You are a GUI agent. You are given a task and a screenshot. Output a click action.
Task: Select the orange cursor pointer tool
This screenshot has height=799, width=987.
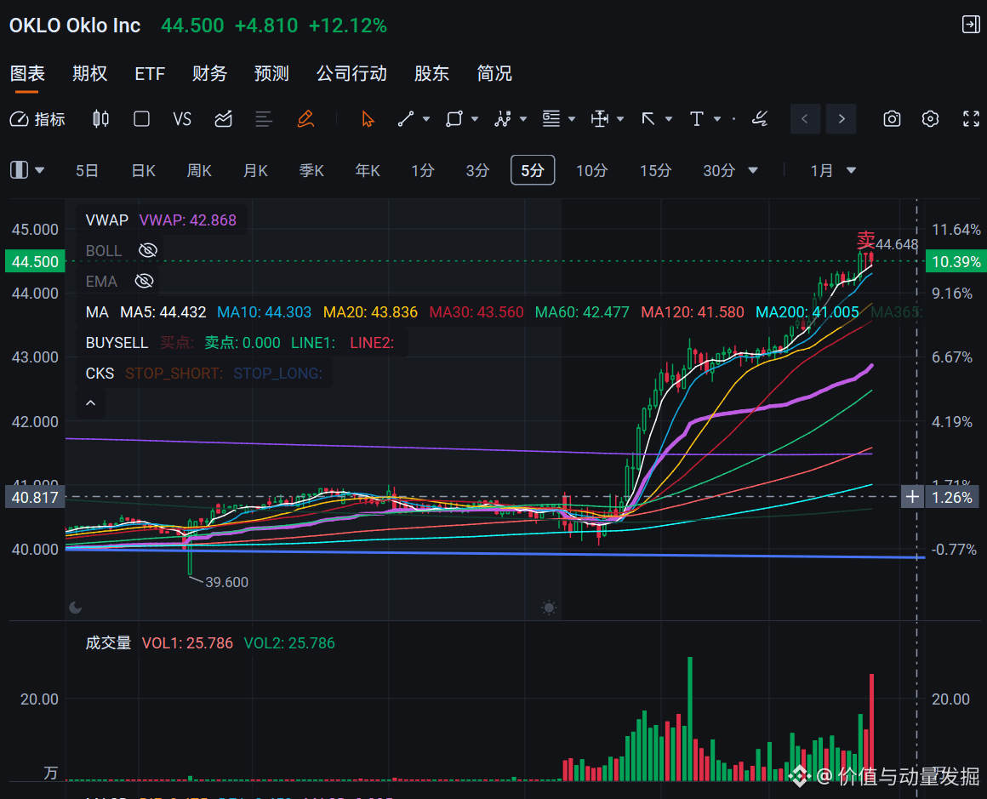368,119
